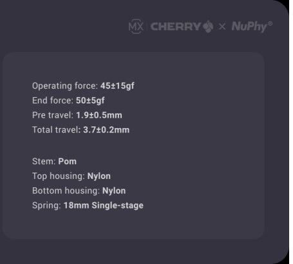This screenshot has width=293, height=264.
Task: Click the MX logo icon
Action: point(136,26)
